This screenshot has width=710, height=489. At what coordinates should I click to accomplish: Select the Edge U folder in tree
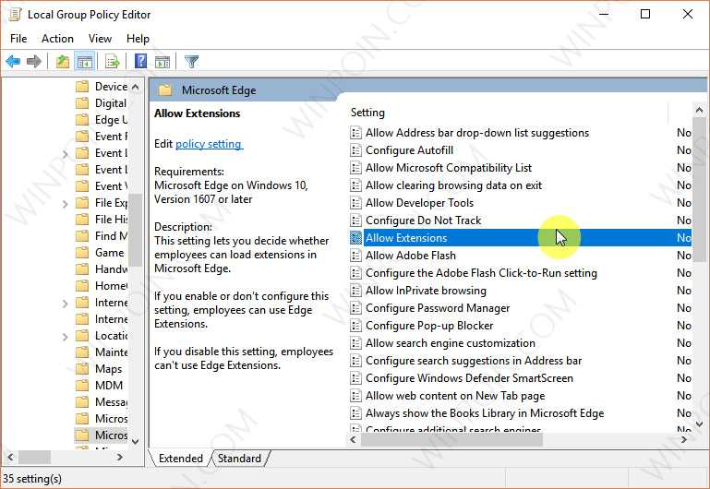click(102, 119)
